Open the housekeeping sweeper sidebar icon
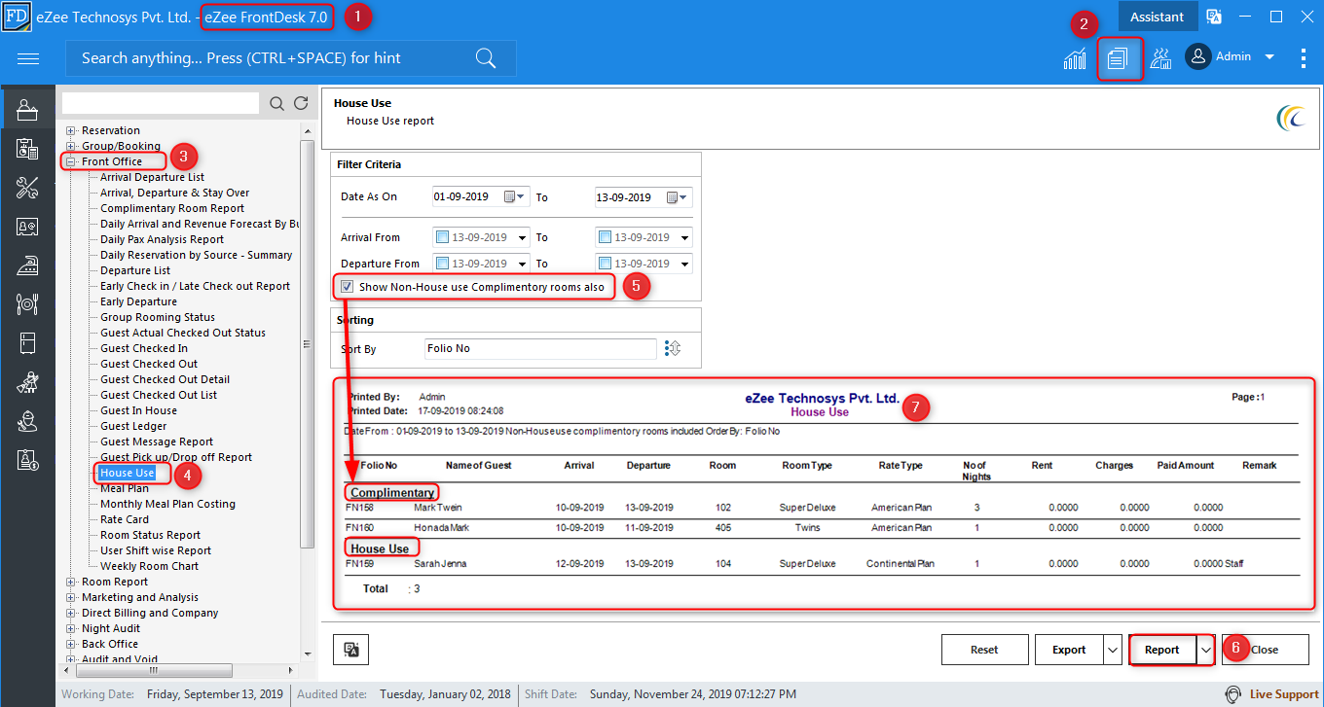1324x707 pixels. click(x=27, y=382)
